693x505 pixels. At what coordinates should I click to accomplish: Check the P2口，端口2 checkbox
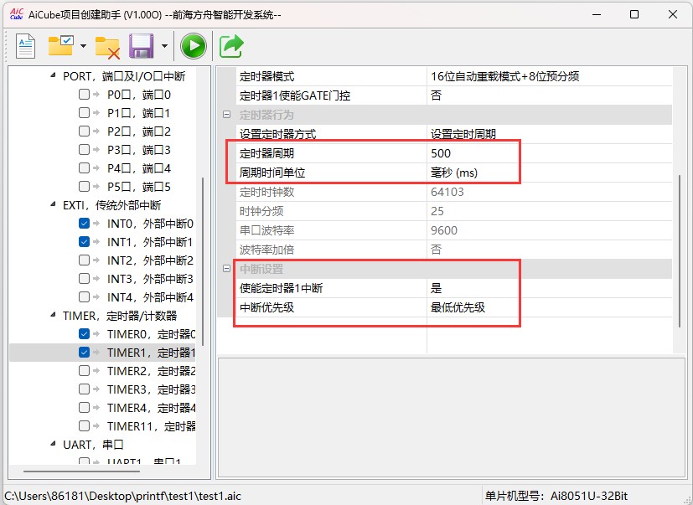coord(84,131)
